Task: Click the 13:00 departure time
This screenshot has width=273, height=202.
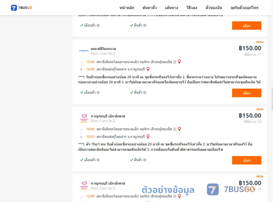Action: pos(90,62)
